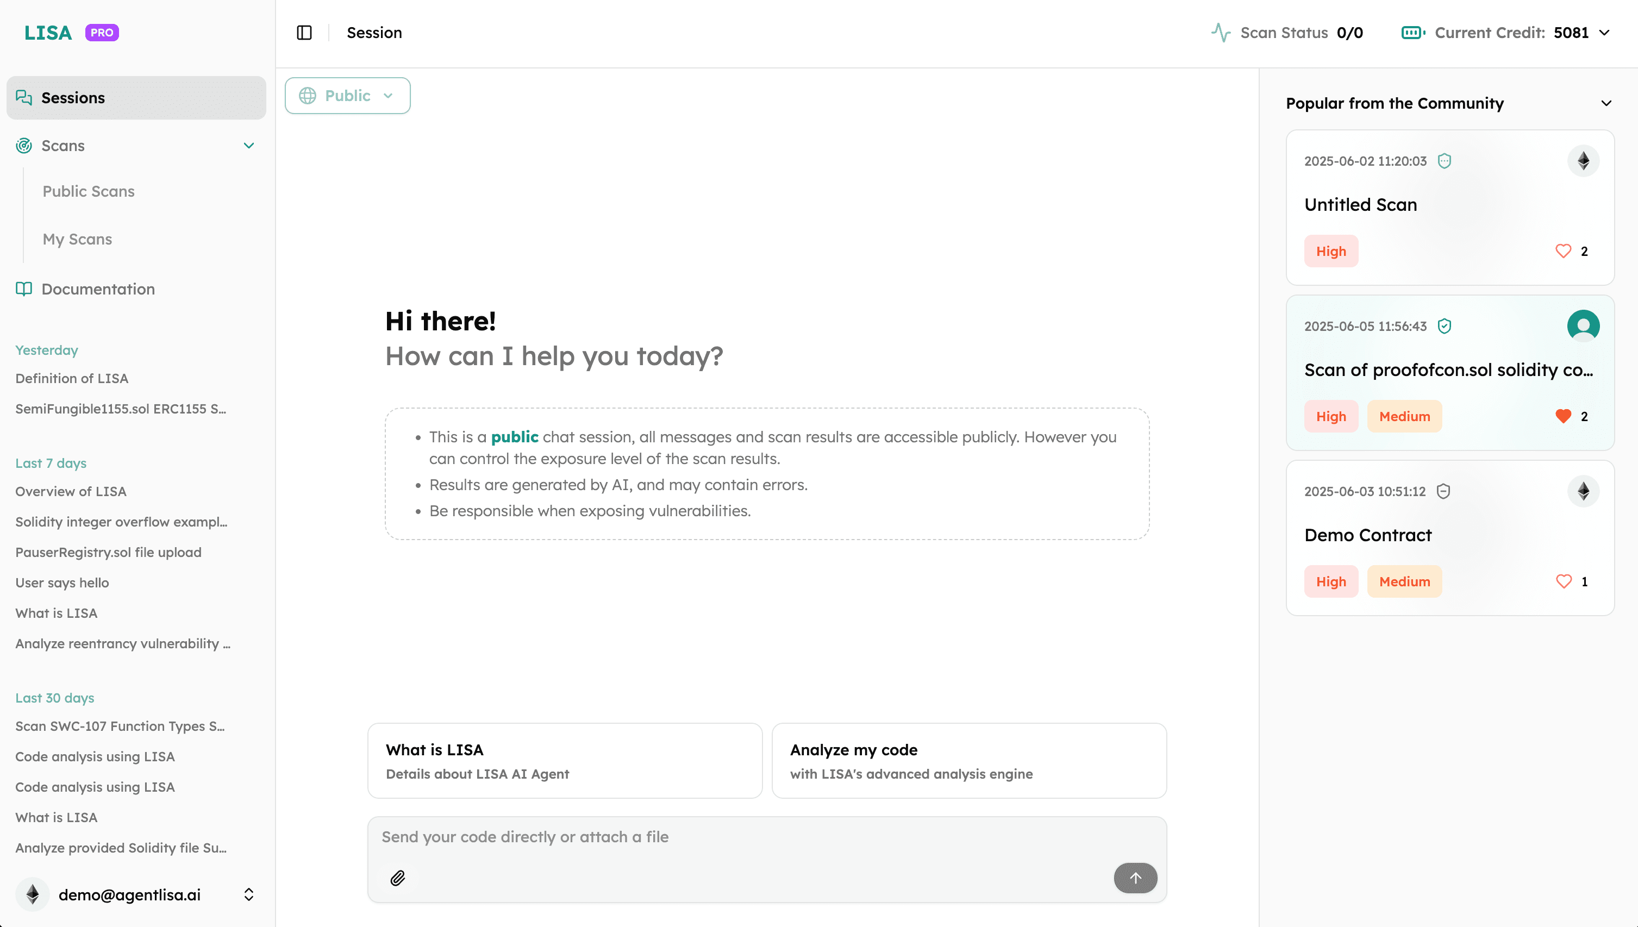The width and height of the screenshot is (1638, 927).
Task: Click High tag on Untitled Scan card
Action: 1330,251
